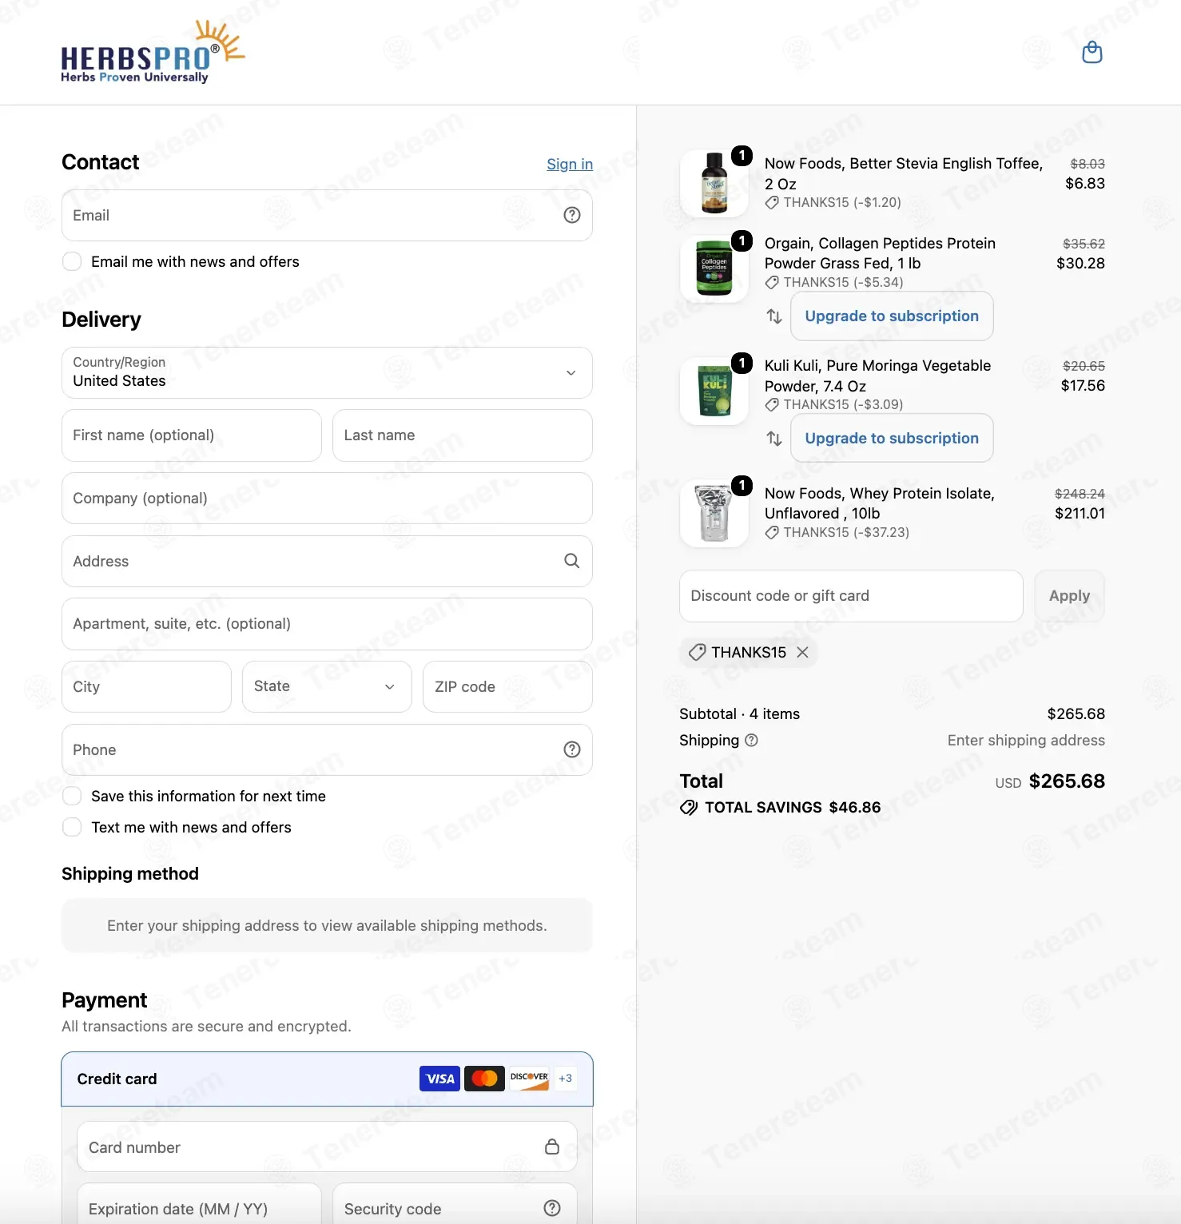Click the Apartment, suite, etc. field

(x=327, y=624)
